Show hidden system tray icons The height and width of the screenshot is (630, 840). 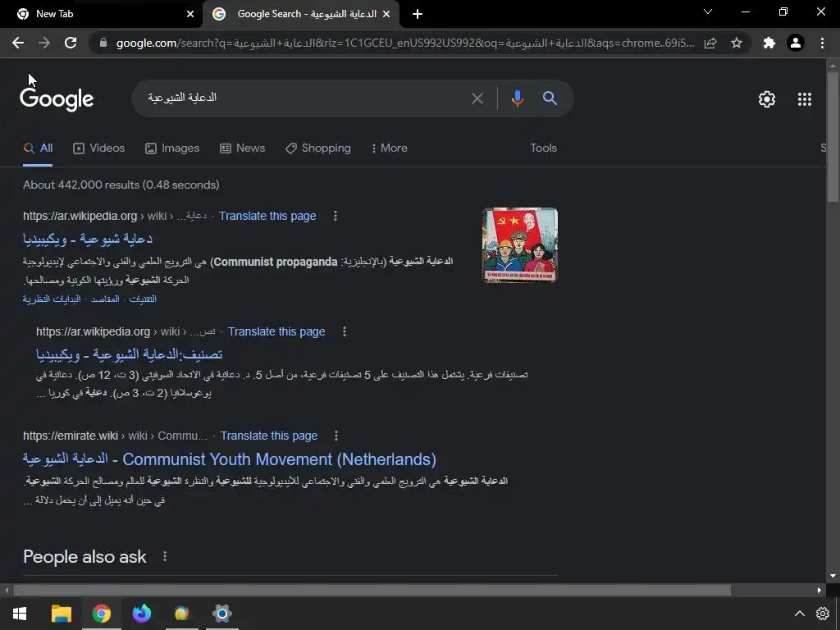pyautogui.click(x=799, y=614)
